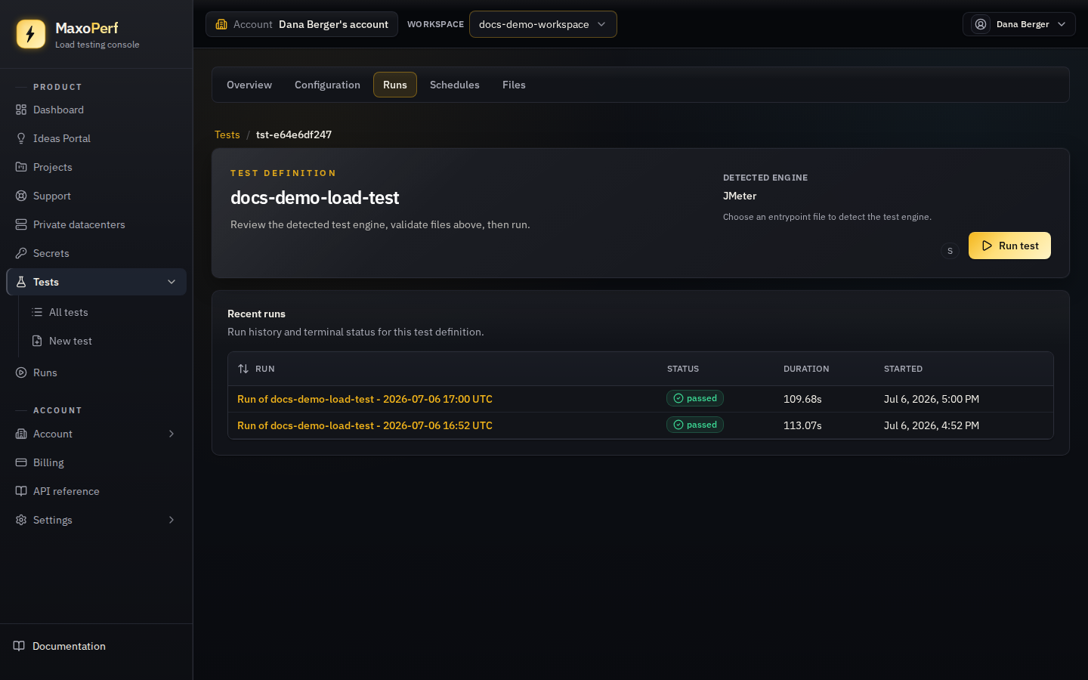Open Dashboard from the sidebar icon
The height and width of the screenshot is (680, 1088).
tap(21, 110)
